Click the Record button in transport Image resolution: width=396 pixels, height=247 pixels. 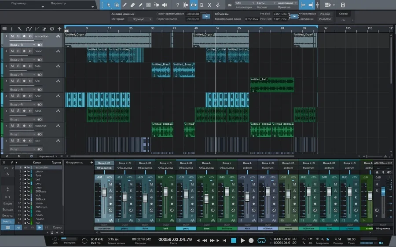click(251, 240)
